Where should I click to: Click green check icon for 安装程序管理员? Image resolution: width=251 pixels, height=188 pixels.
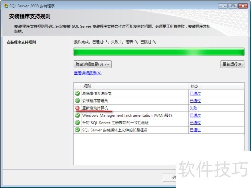pyautogui.click(x=77, y=101)
